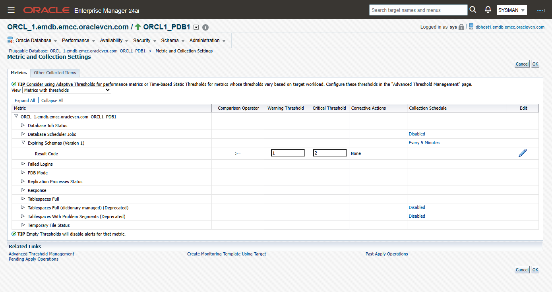
Task: Open the notifications bell
Action: click(488, 10)
